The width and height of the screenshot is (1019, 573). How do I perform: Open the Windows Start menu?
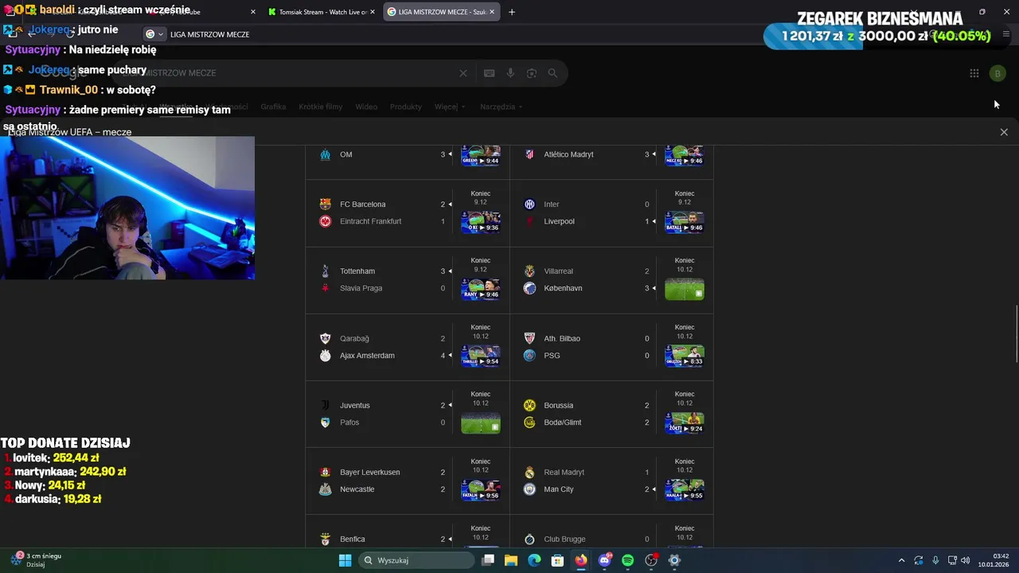click(x=345, y=560)
